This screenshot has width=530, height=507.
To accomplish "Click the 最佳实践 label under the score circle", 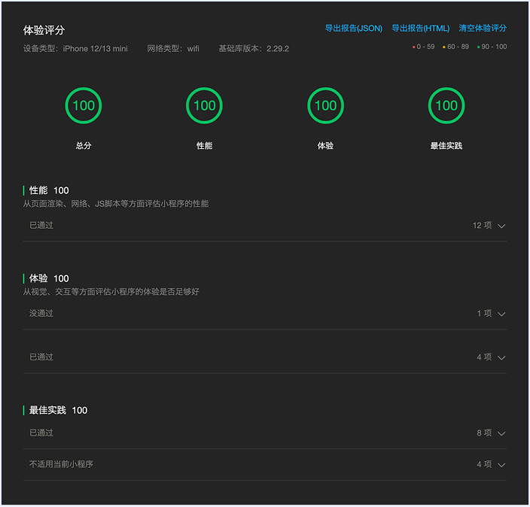I will click(446, 146).
